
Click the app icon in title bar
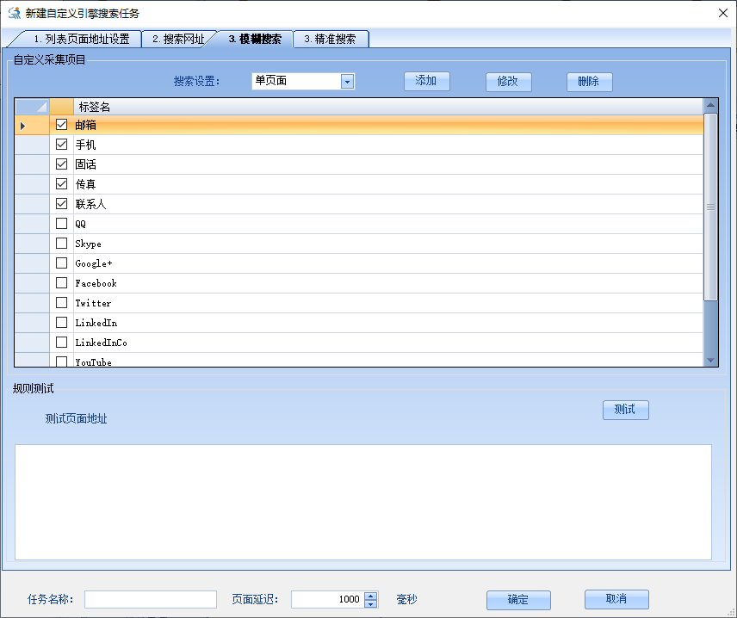pyautogui.click(x=15, y=13)
